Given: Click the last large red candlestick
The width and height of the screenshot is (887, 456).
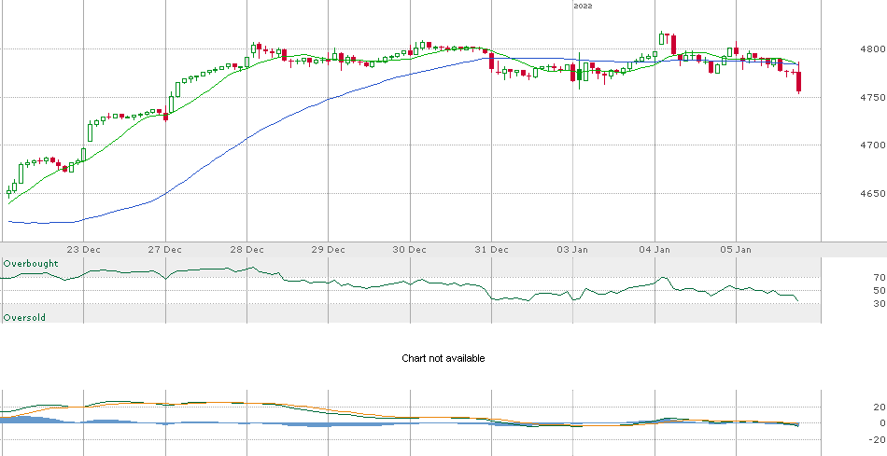Looking at the screenshot, I should (x=798, y=81).
